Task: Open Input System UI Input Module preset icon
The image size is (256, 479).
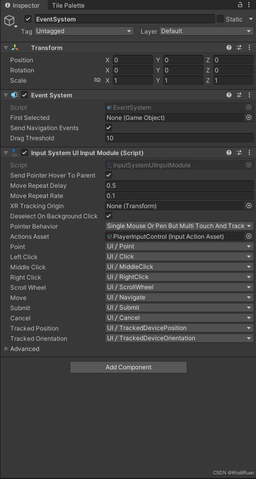Action: coord(239,153)
